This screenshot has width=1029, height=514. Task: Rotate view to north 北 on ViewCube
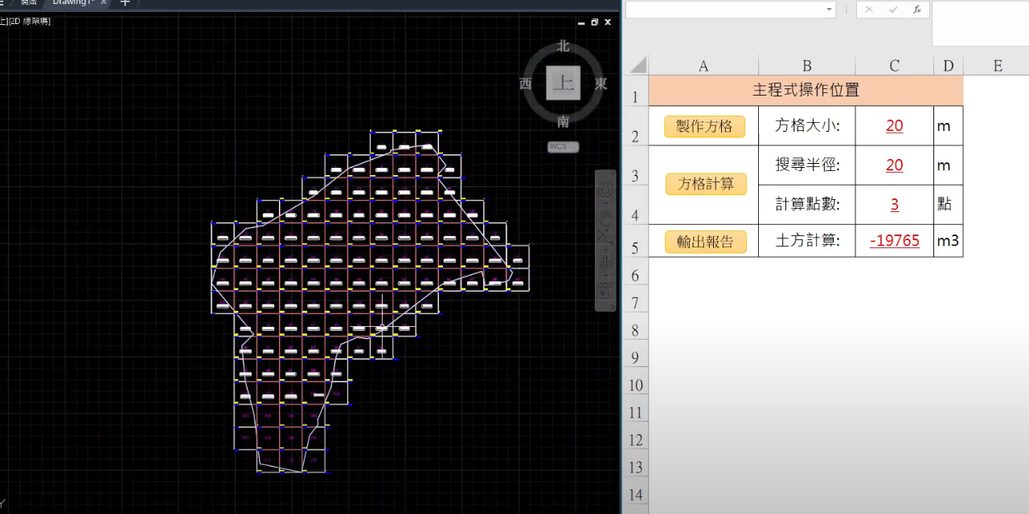[x=563, y=47]
